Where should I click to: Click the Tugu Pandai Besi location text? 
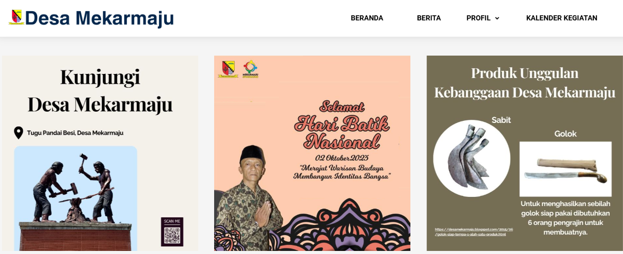(x=75, y=133)
